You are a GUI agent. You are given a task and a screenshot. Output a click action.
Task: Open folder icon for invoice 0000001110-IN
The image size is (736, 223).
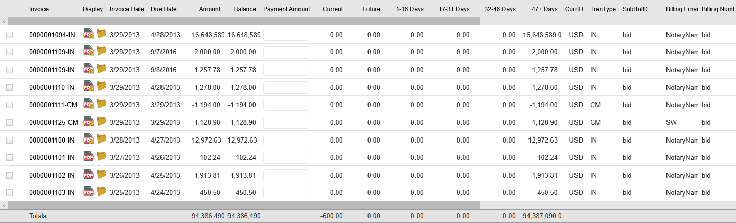tap(102, 87)
